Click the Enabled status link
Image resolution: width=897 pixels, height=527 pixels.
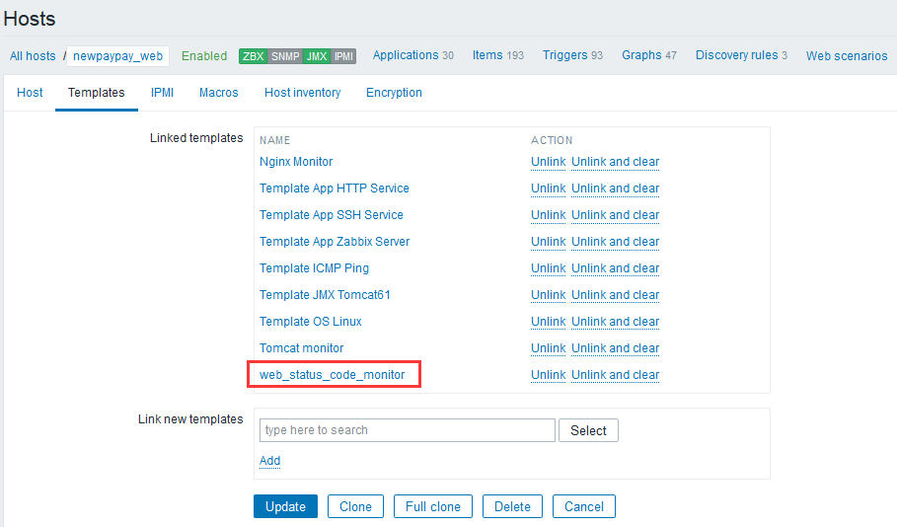(204, 56)
